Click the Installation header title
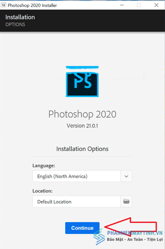The image size is (165, 249). (x=20, y=17)
